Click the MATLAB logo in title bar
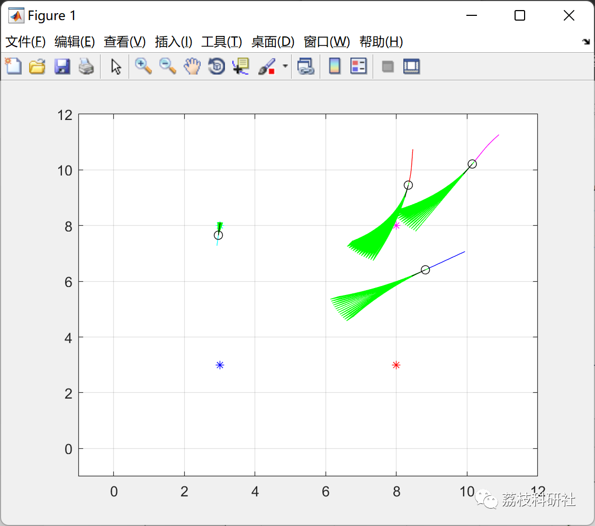This screenshot has width=595, height=526. pyautogui.click(x=16, y=15)
